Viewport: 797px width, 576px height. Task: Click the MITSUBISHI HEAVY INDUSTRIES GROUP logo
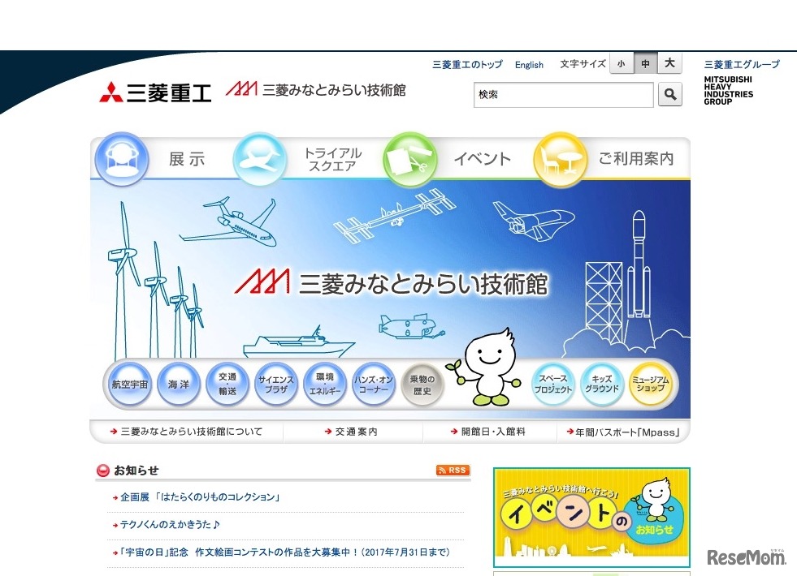[729, 90]
